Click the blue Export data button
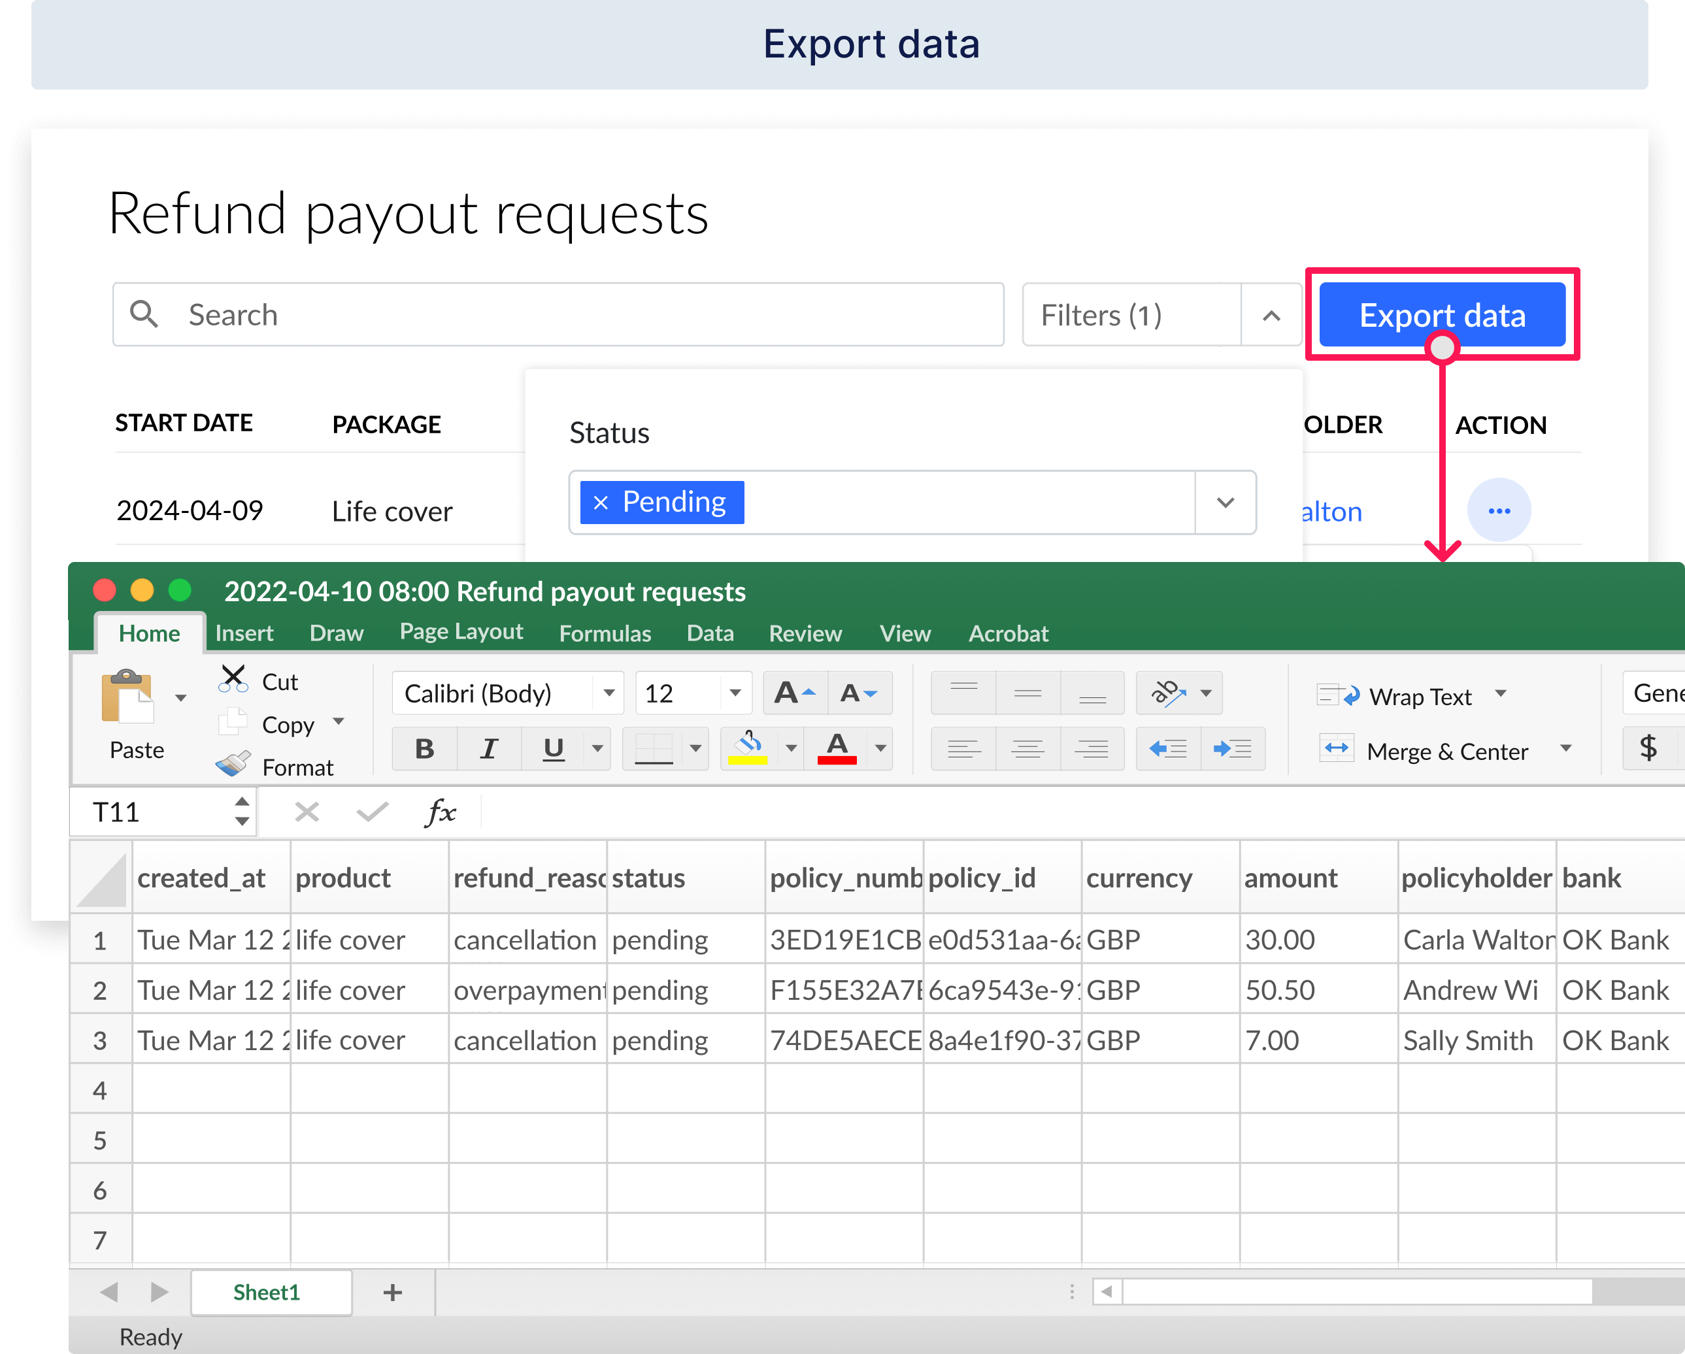This screenshot has width=1685, height=1354. (1442, 314)
